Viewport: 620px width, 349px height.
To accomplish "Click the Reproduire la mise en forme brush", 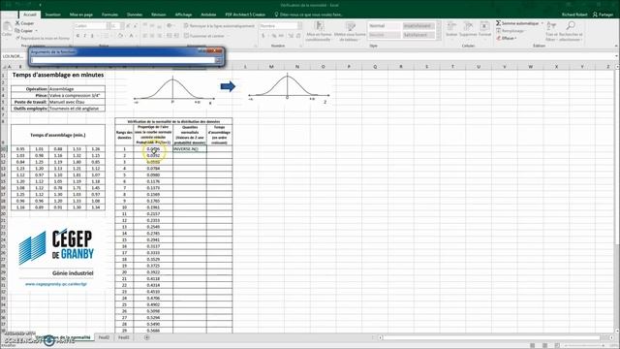I will coord(17,39).
